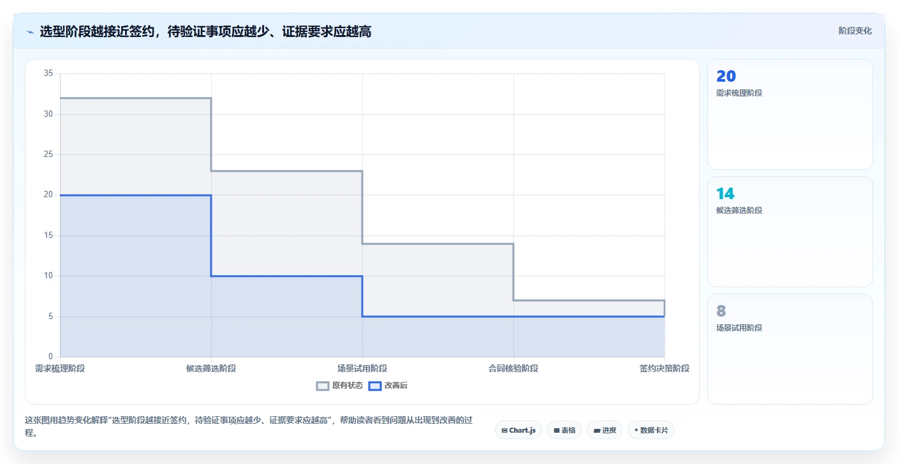Click x-axis label 签约决策阶段
This screenshot has height=464, width=898.
(x=665, y=368)
